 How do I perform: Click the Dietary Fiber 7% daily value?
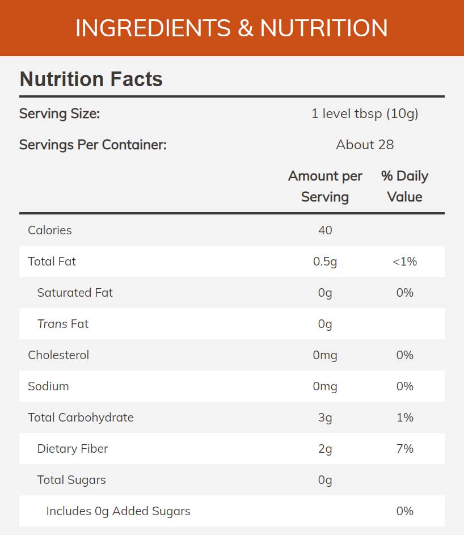point(405,449)
